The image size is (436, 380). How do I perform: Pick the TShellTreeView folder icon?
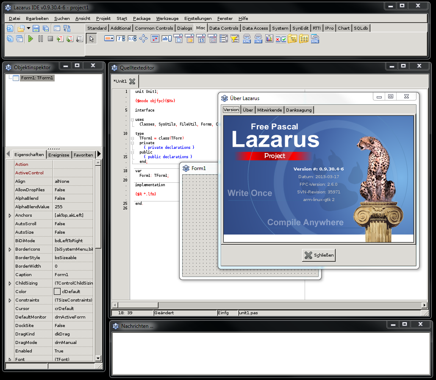292,39
